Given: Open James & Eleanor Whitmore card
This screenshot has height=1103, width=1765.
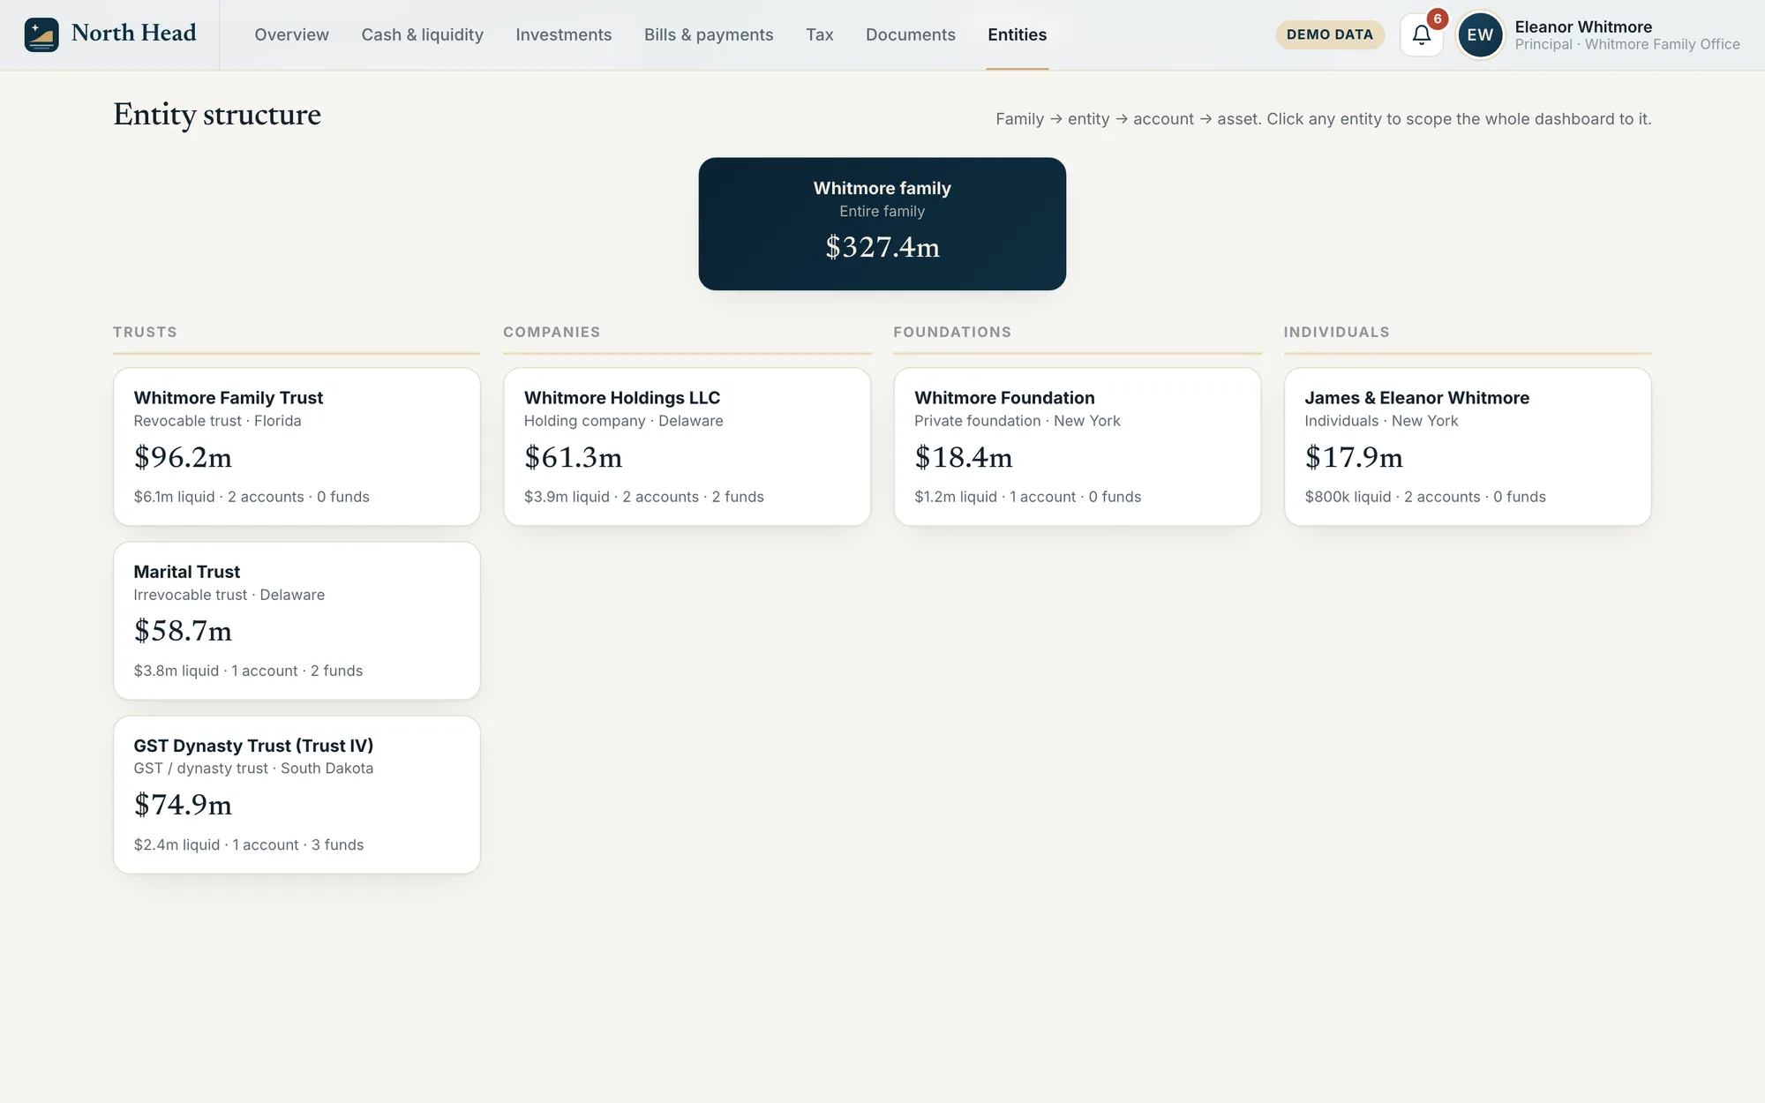Looking at the screenshot, I should [x=1468, y=446].
